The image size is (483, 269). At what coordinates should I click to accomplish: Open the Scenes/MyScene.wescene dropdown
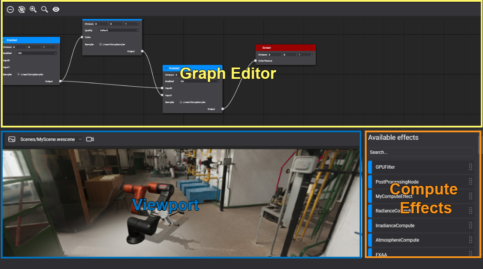51,139
